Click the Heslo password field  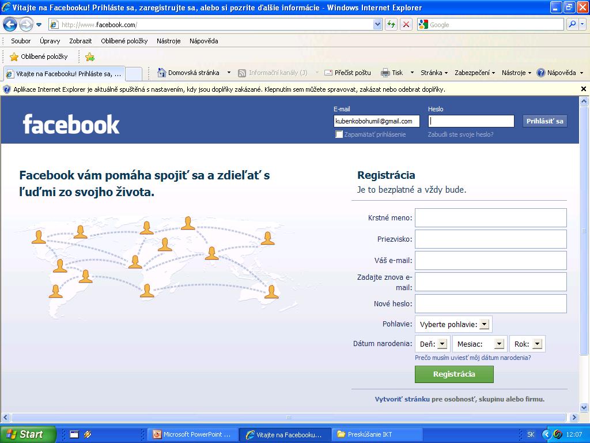(471, 121)
